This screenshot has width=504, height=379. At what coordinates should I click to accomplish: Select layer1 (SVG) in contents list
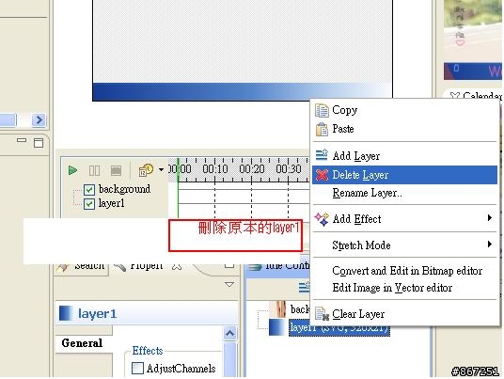339,327
